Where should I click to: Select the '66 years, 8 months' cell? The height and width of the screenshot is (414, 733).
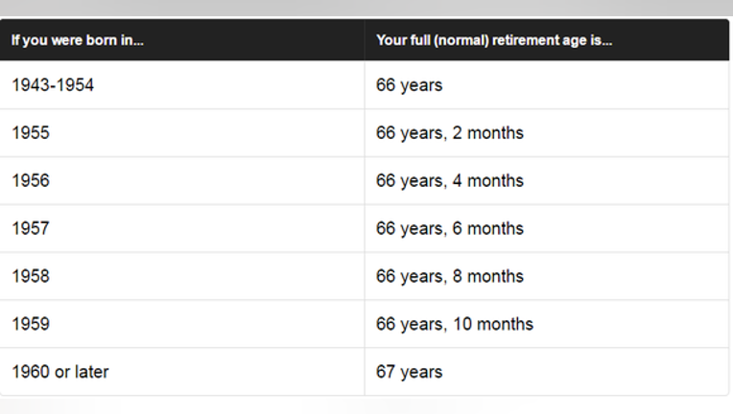(x=547, y=276)
